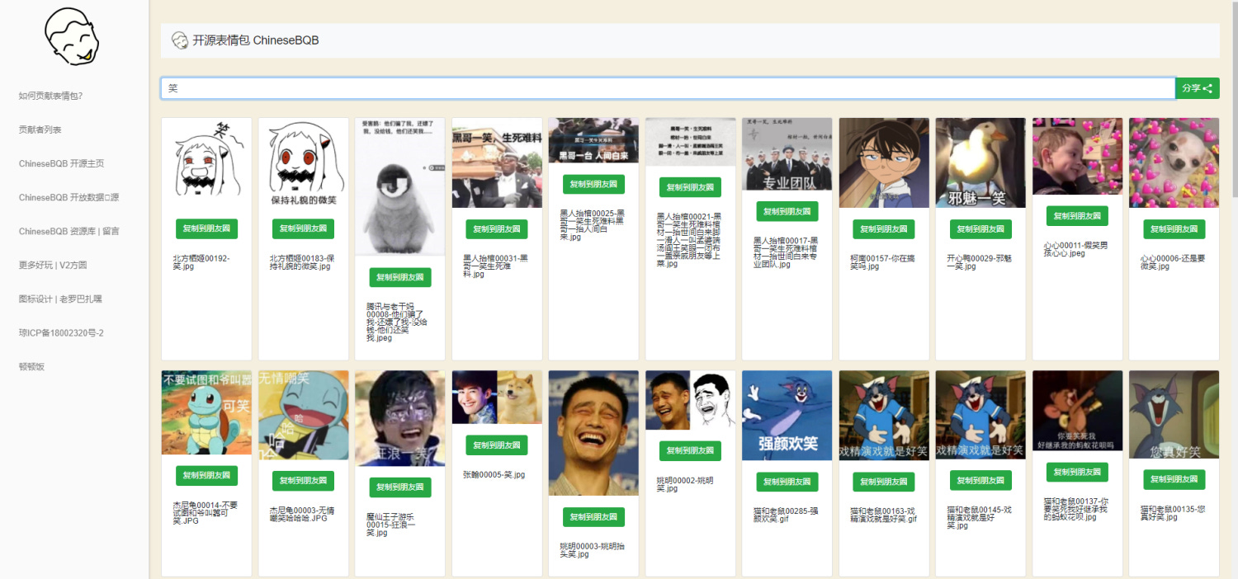
Task: Click file name 柯南00157-你在搞笑吗.jpg
Action: coord(882,262)
